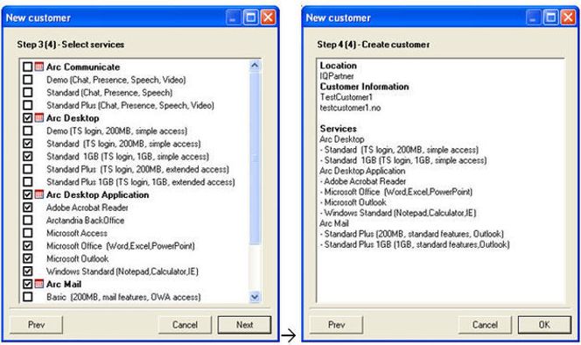Check Standard Plus (TS login, 200MB, extended access)

click(x=27, y=169)
